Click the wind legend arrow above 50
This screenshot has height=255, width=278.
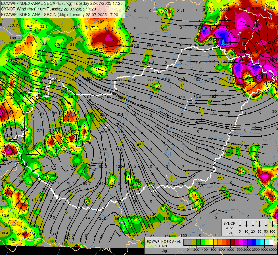click(266, 224)
